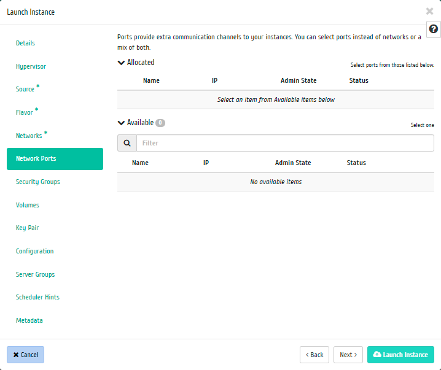Go to the Source step
This screenshot has height=370, width=441.
tap(25, 90)
